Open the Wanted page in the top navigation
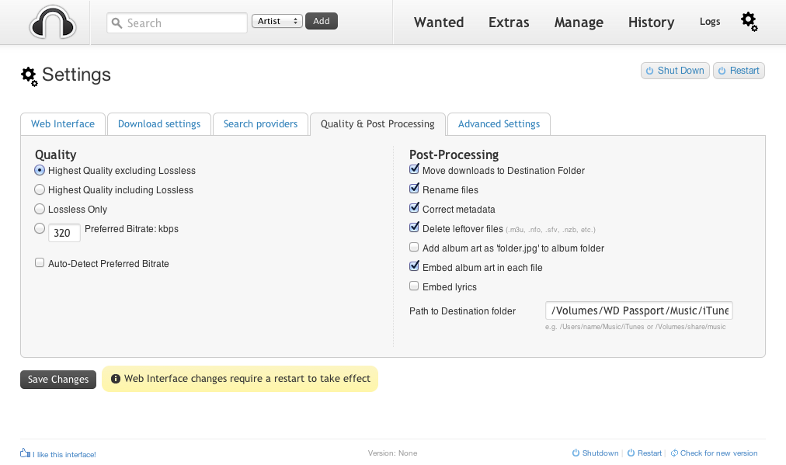786x465 pixels. point(439,23)
